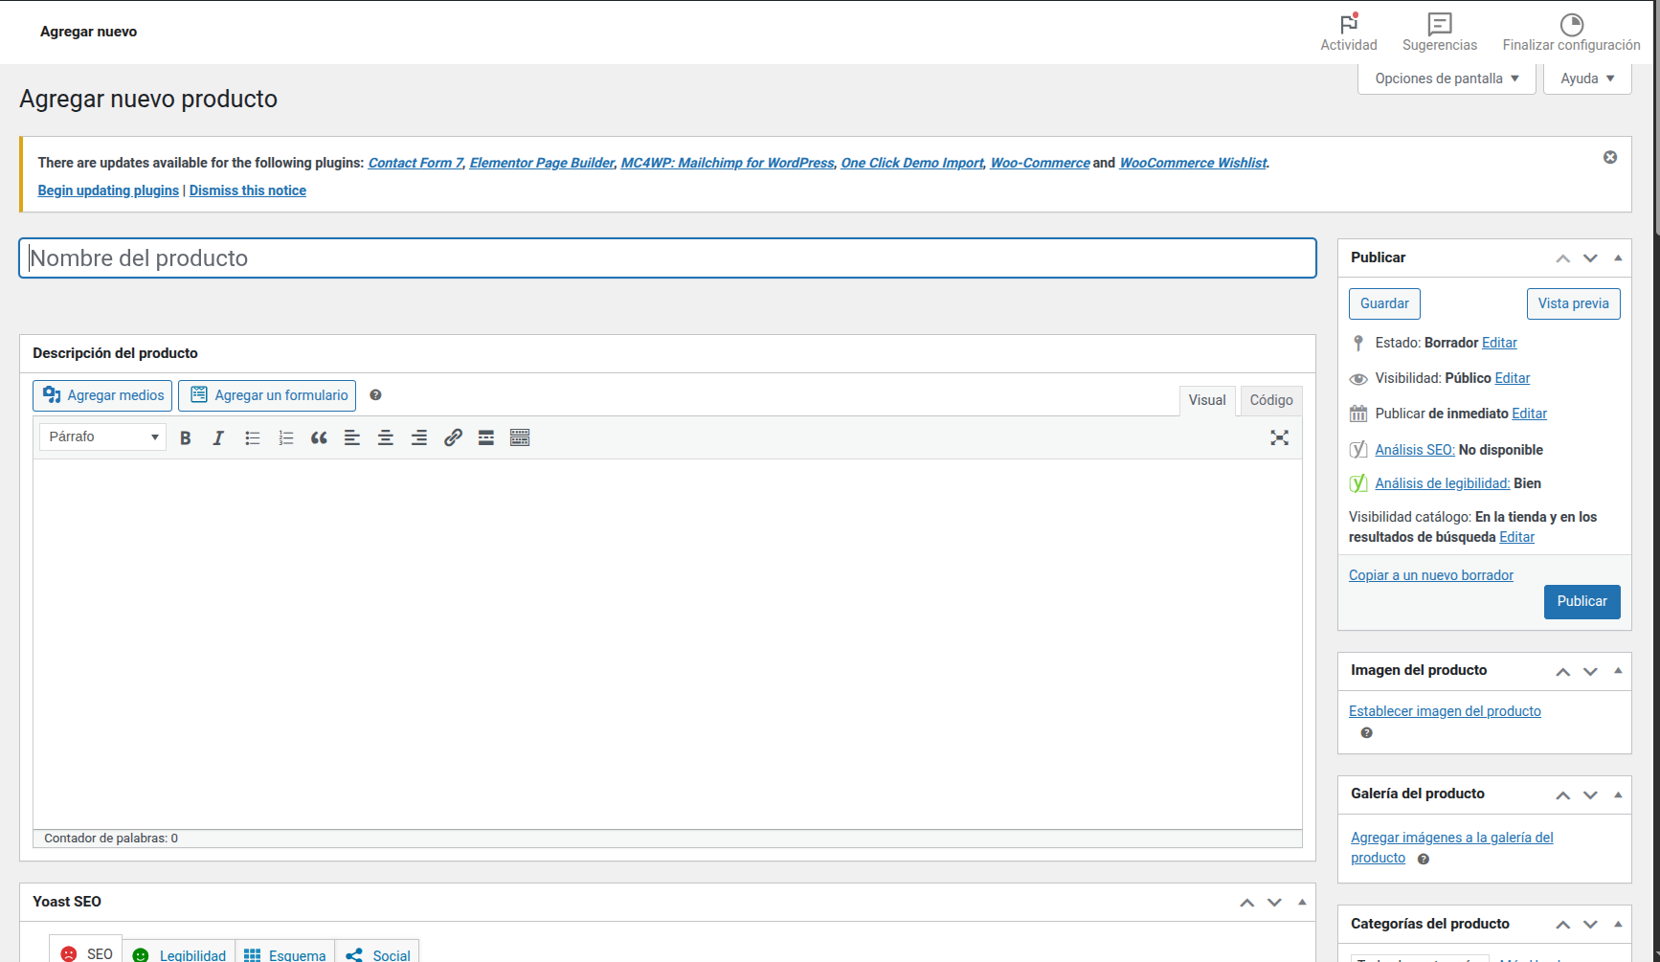Screen dimensions: 1660x962
Task: Click help icon beside Agregar un formulario
Action: point(375,395)
